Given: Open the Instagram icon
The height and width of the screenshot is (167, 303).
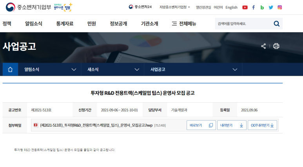Looking at the screenshot, I should click(x=279, y=7).
